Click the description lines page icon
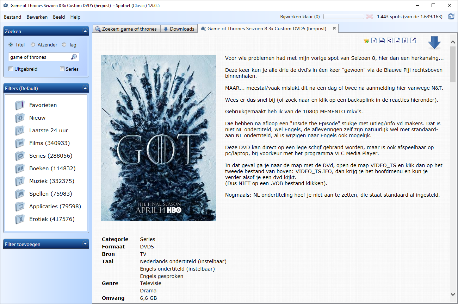 pos(382,40)
